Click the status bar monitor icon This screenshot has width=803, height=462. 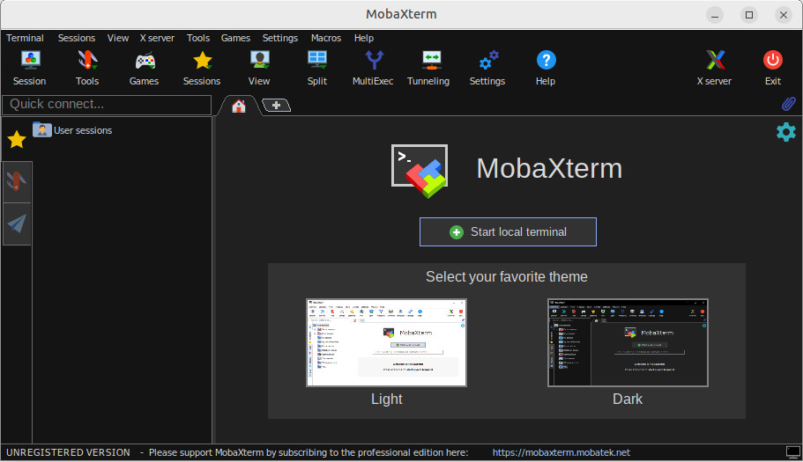click(793, 451)
